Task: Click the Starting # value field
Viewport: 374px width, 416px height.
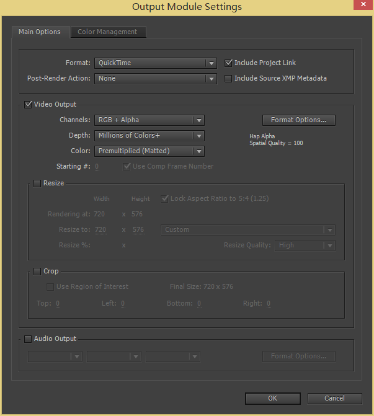Action: 97,167
